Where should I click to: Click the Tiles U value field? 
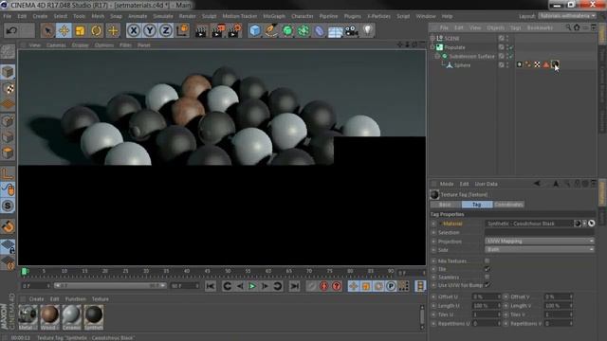(486, 314)
